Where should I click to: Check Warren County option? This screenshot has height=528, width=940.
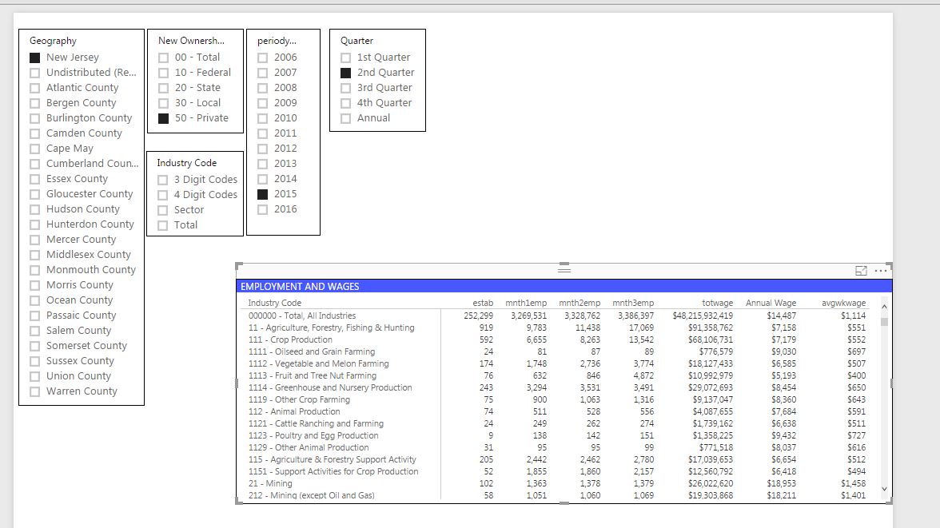[35, 391]
